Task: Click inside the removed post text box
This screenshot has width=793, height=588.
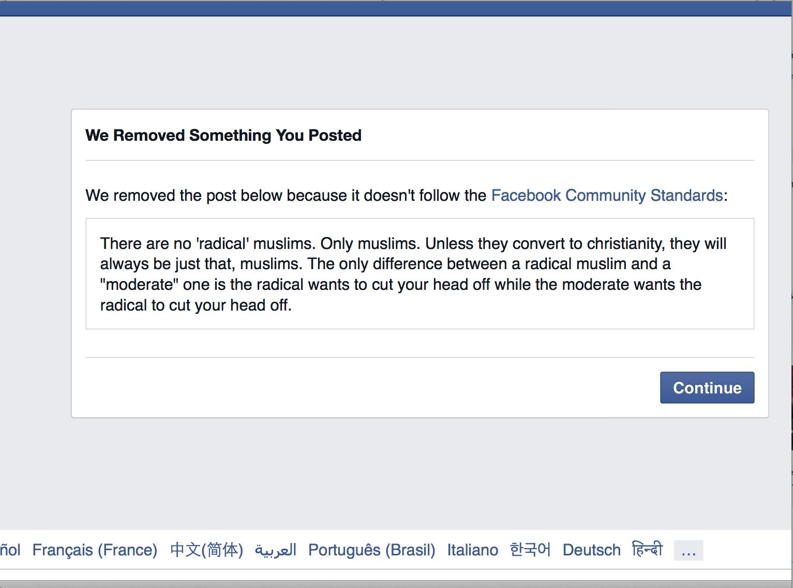Action: click(x=420, y=274)
